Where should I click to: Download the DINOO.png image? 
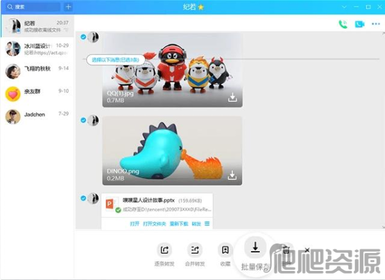pyautogui.click(x=232, y=175)
